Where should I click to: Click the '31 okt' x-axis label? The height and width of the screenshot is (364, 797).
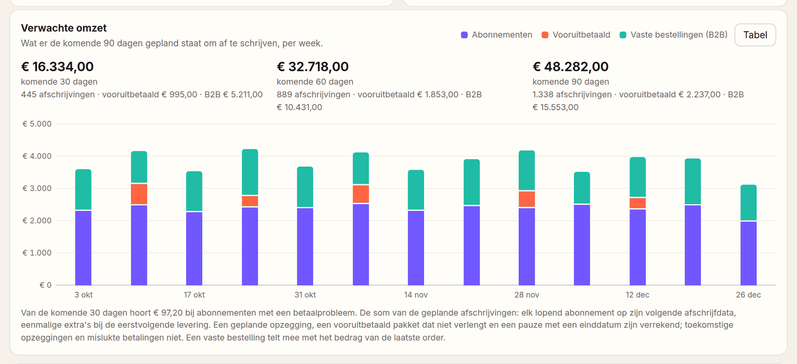(x=305, y=295)
